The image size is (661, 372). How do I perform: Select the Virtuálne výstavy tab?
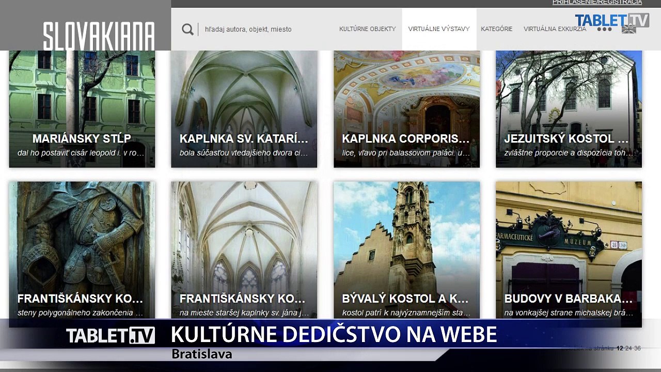coord(439,29)
